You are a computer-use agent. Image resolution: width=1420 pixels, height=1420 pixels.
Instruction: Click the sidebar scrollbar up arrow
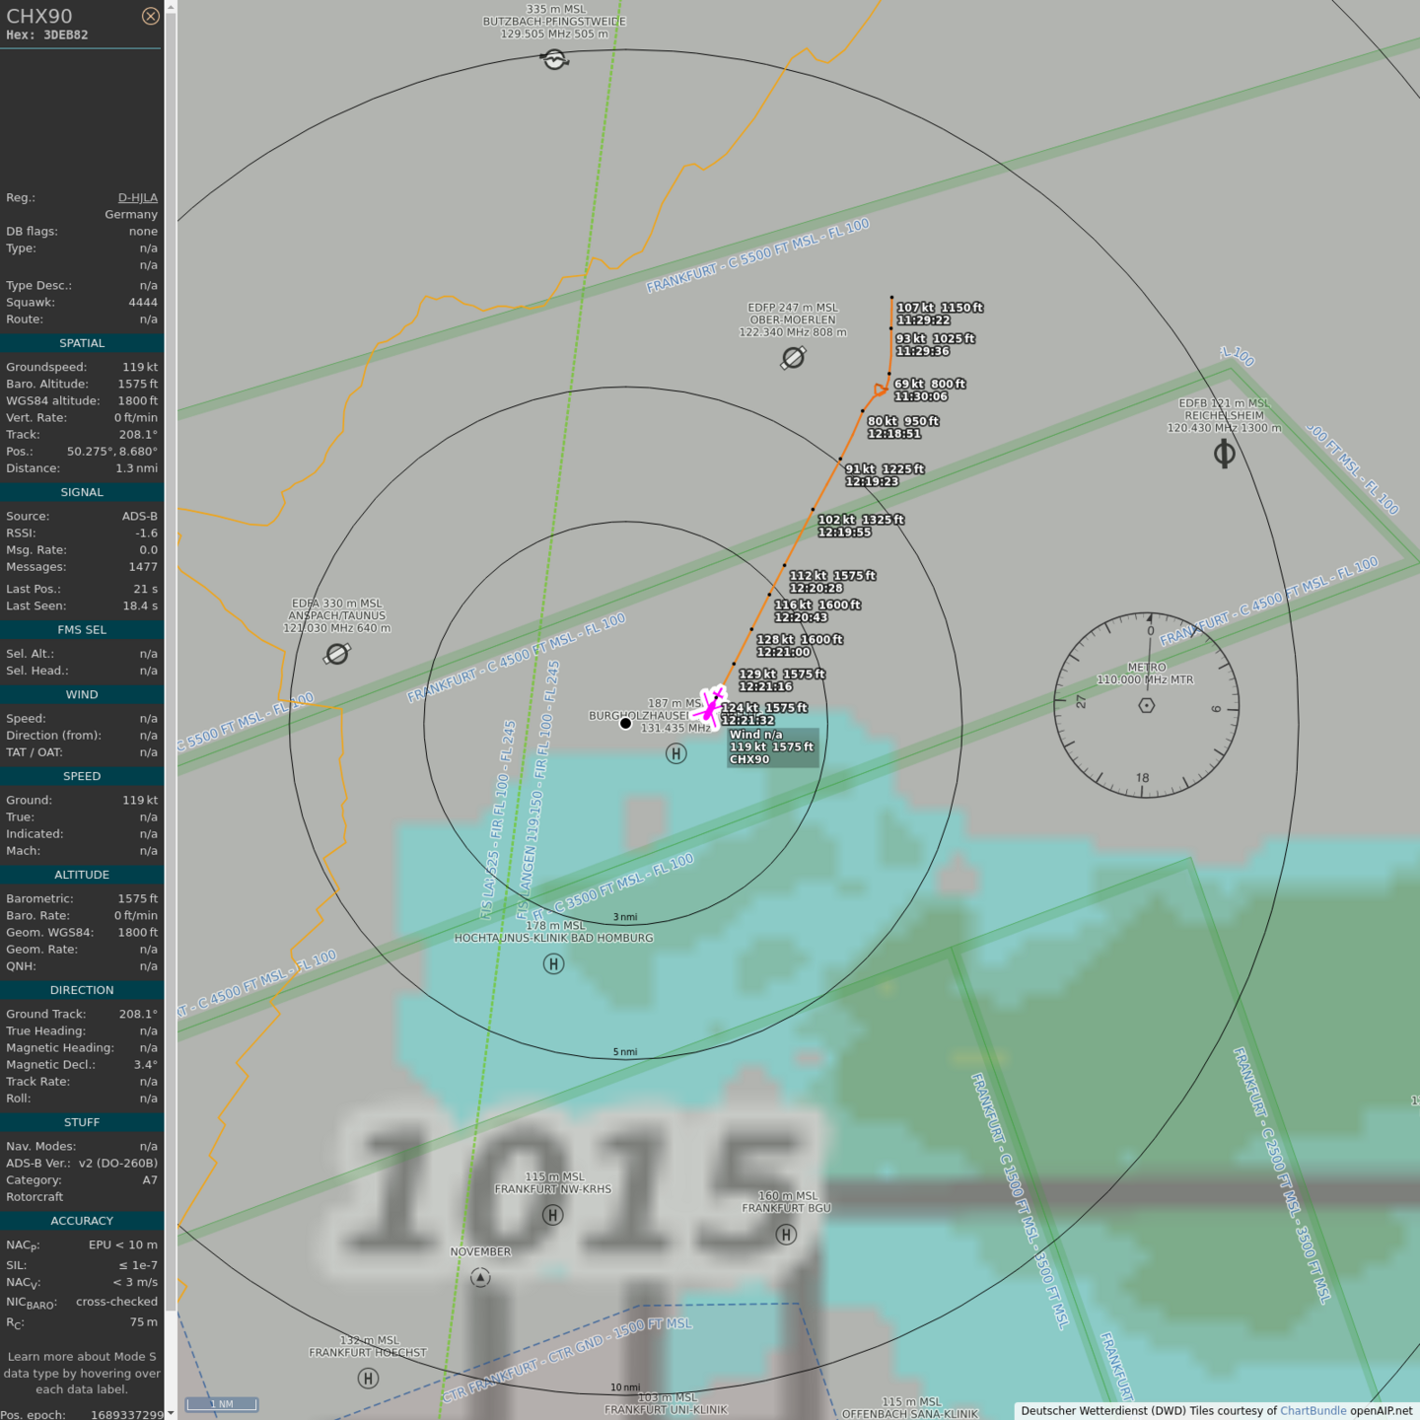[x=171, y=7]
